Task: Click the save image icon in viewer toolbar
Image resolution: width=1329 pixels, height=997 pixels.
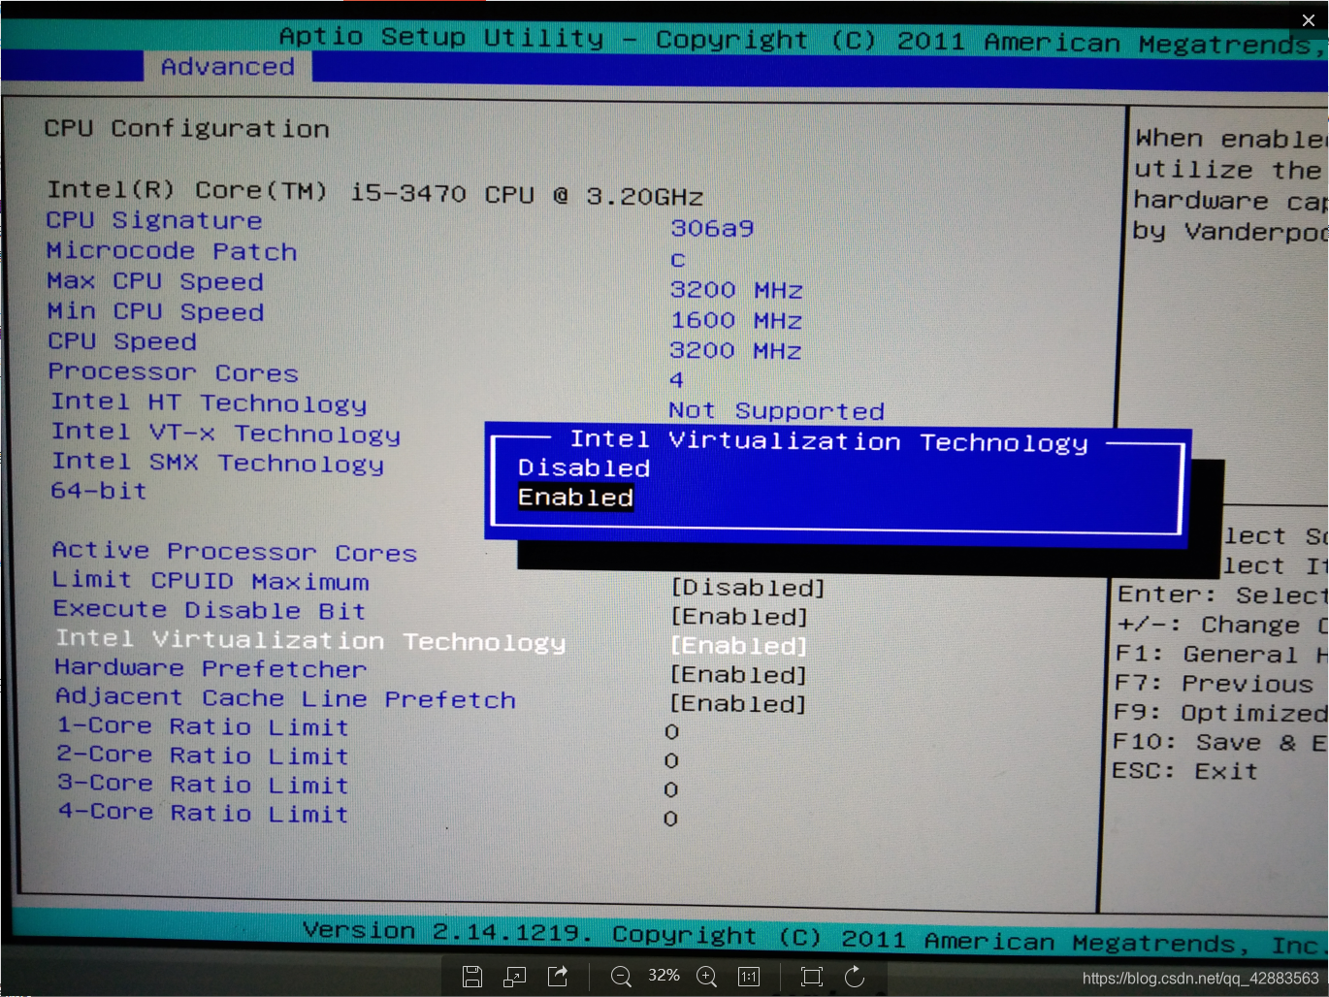Action: tap(472, 977)
